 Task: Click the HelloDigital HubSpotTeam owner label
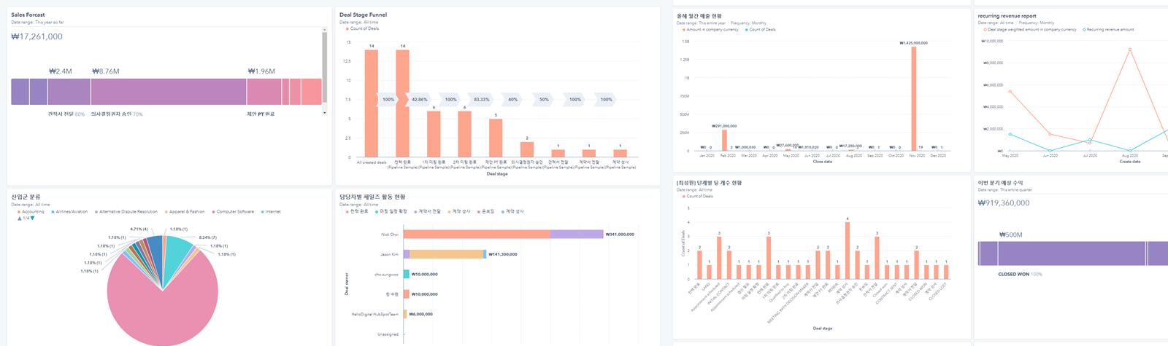tap(375, 314)
